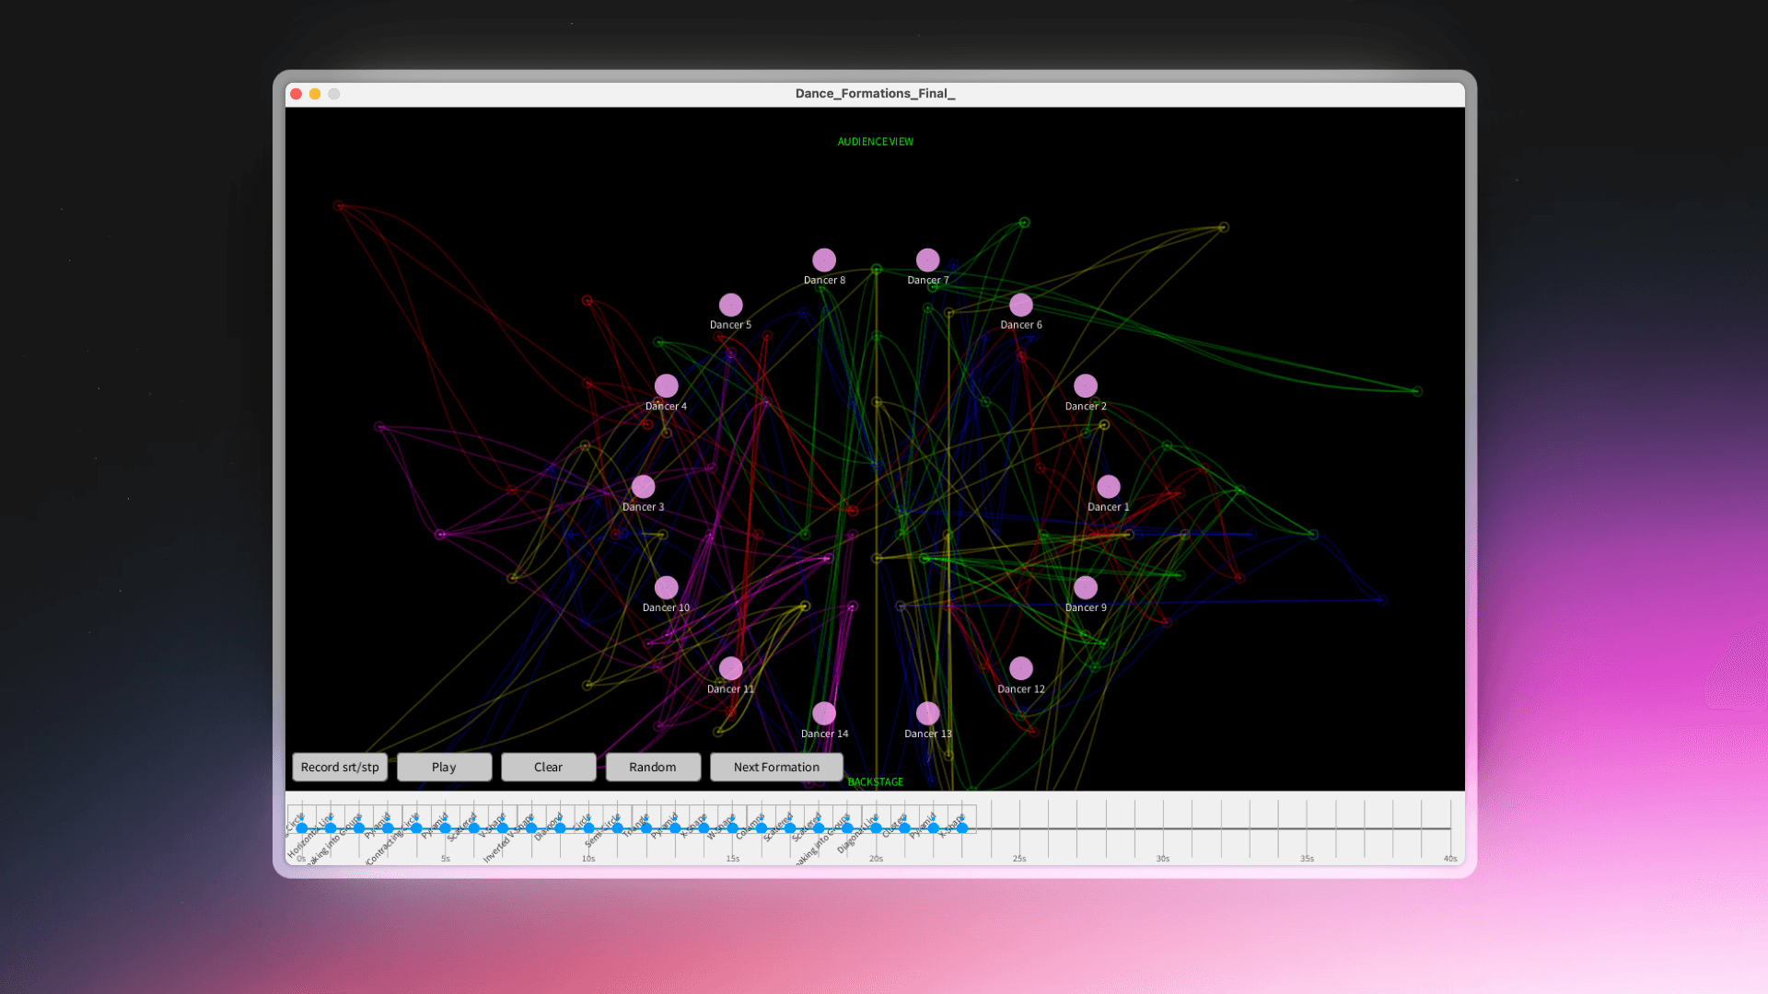Click the Dancer 14 circle
This screenshot has width=1768, height=994.
(x=824, y=713)
